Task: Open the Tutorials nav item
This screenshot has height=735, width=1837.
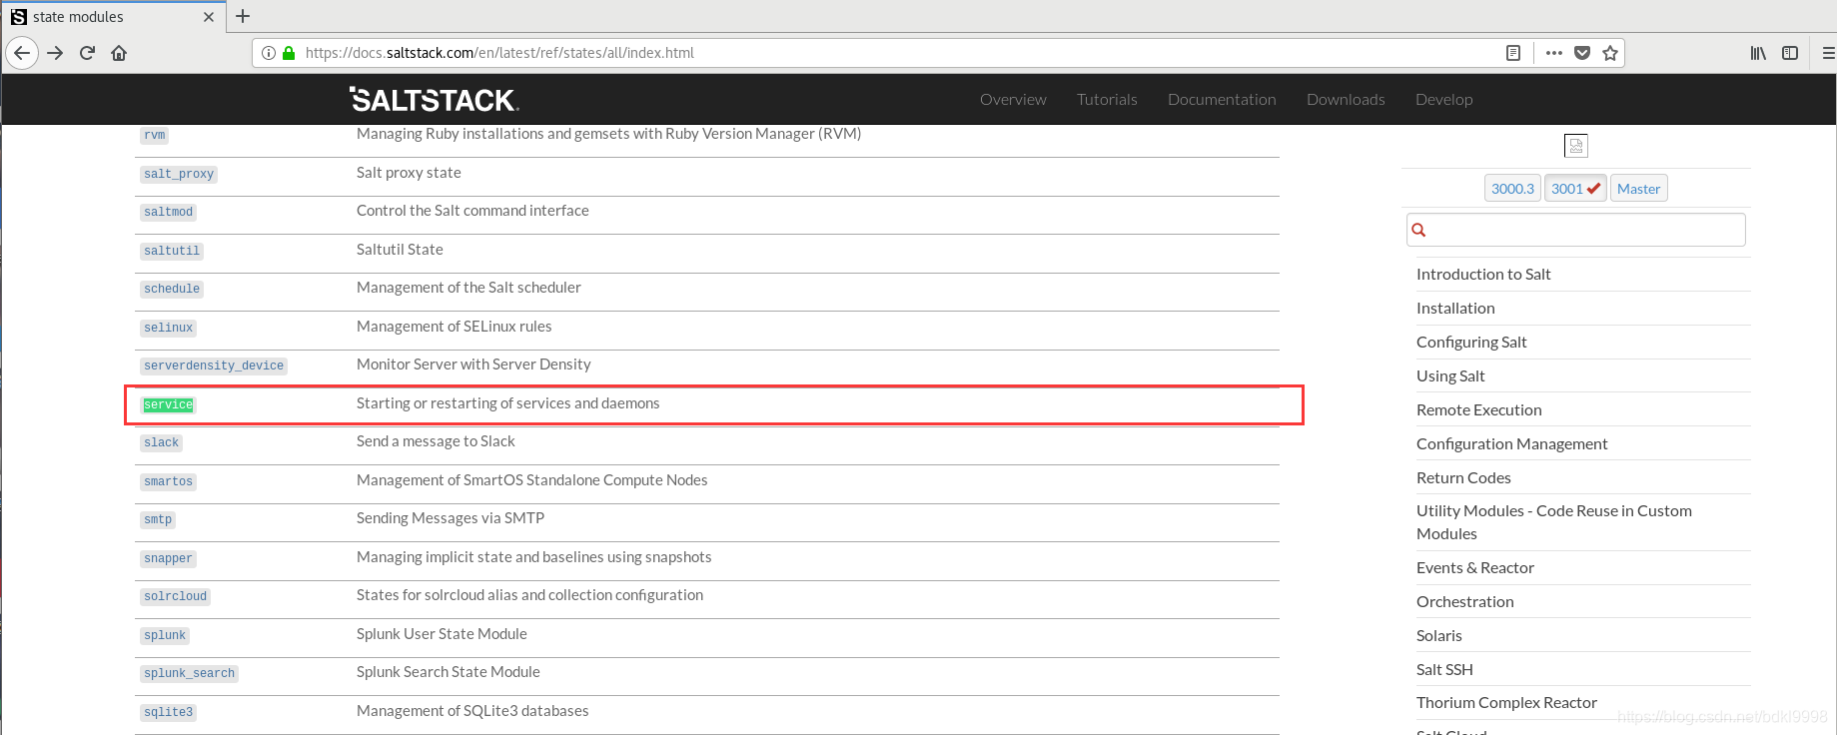Action: (1107, 99)
